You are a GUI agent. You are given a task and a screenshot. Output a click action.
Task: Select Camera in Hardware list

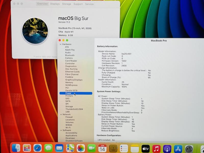pos(69,58)
